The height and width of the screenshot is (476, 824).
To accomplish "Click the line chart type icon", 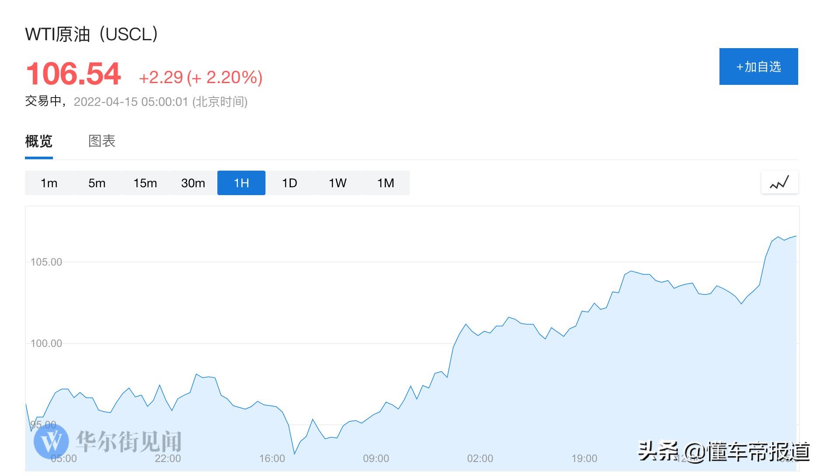I will [779, 182].
